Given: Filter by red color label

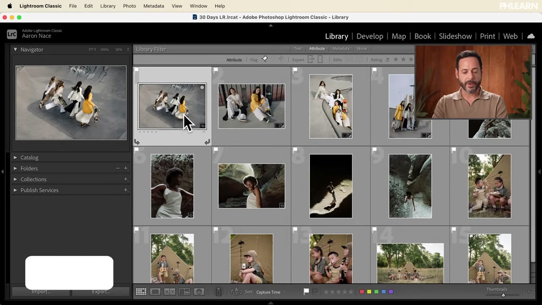Looking at the screenshot, I should (x=362, y=292).
